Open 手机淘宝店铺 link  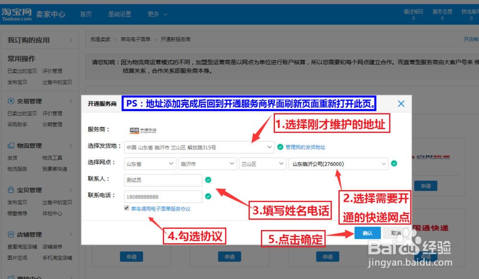click(57, 258)
